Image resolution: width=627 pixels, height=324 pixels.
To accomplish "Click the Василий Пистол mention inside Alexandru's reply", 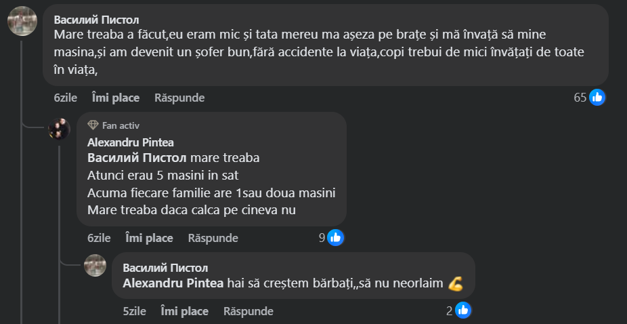I will pyautogui.click(x=138, y=158).
